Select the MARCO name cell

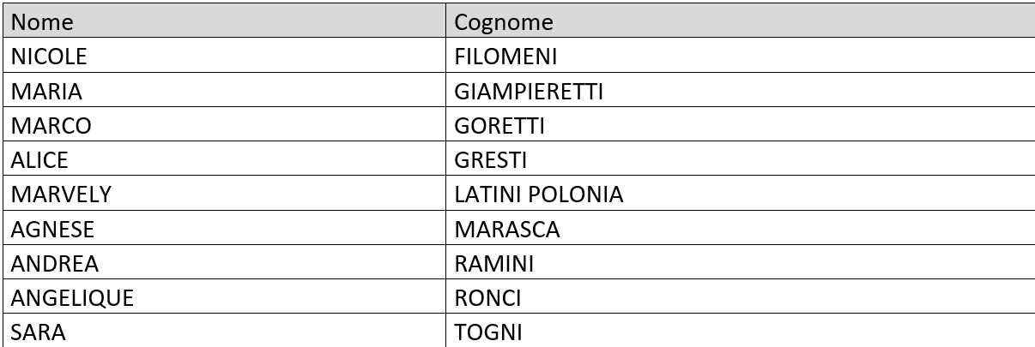click(51, 126)
